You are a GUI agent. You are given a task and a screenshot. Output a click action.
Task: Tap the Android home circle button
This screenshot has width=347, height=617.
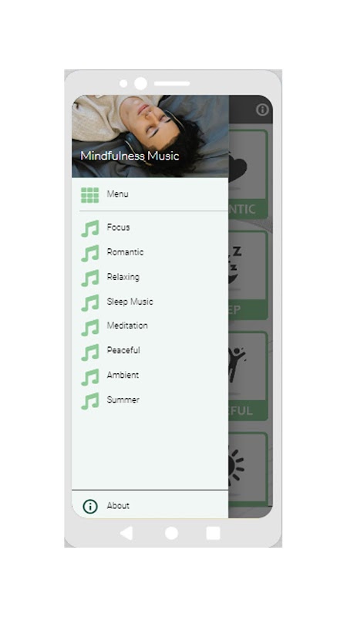[171, 533]
